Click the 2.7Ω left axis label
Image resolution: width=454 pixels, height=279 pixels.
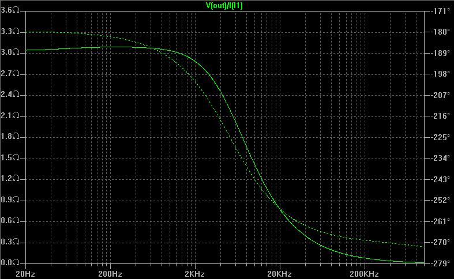(10, 74)
